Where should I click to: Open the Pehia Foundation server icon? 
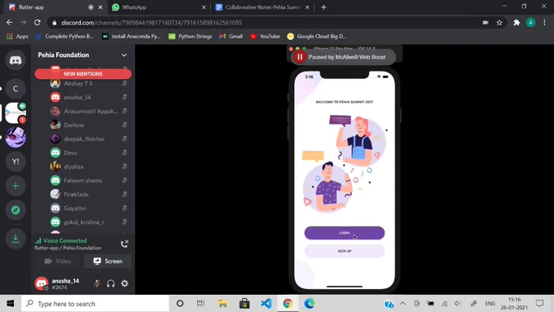[x=15, y=112]
